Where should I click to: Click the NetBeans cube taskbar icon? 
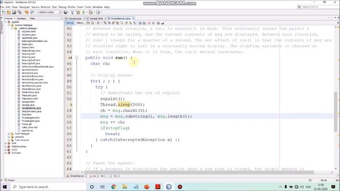coord(169,187)
